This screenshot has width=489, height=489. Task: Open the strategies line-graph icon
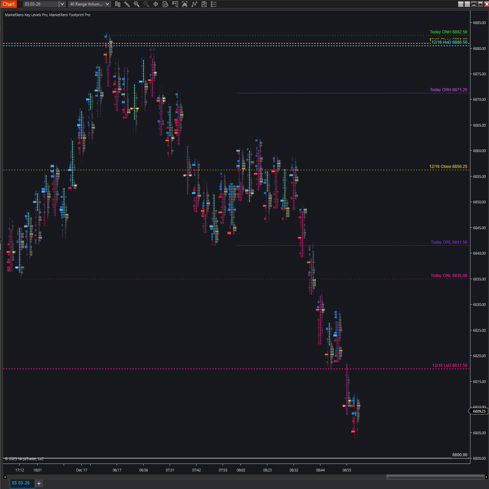[x=194, y=4]
